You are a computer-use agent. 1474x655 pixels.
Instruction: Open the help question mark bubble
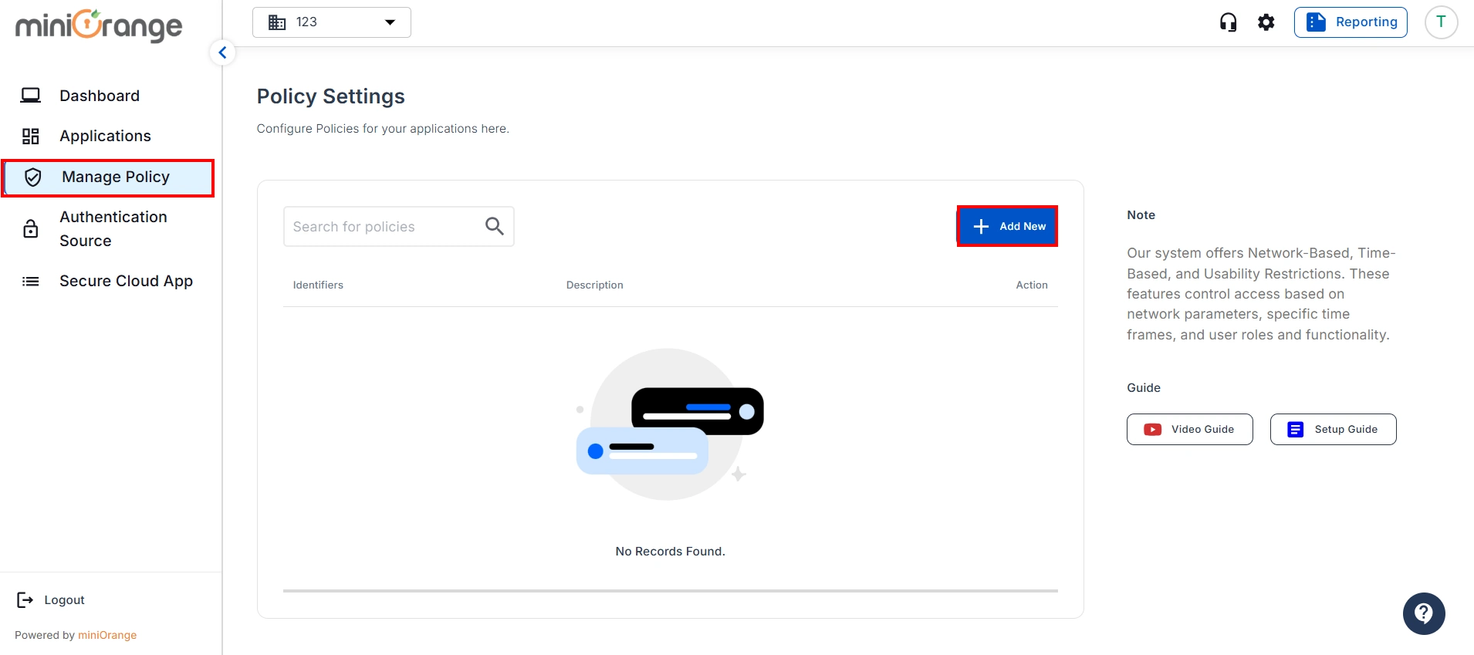pos(1423,613)
